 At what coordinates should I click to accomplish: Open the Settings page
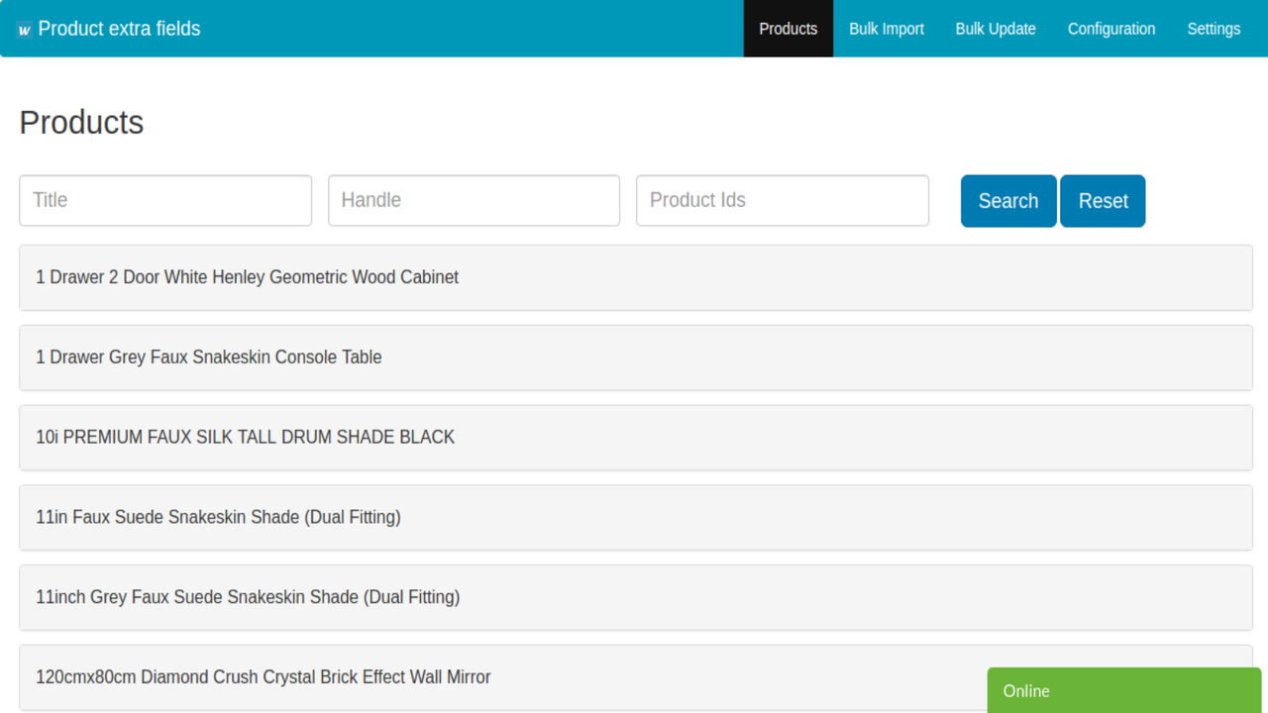1213,29
